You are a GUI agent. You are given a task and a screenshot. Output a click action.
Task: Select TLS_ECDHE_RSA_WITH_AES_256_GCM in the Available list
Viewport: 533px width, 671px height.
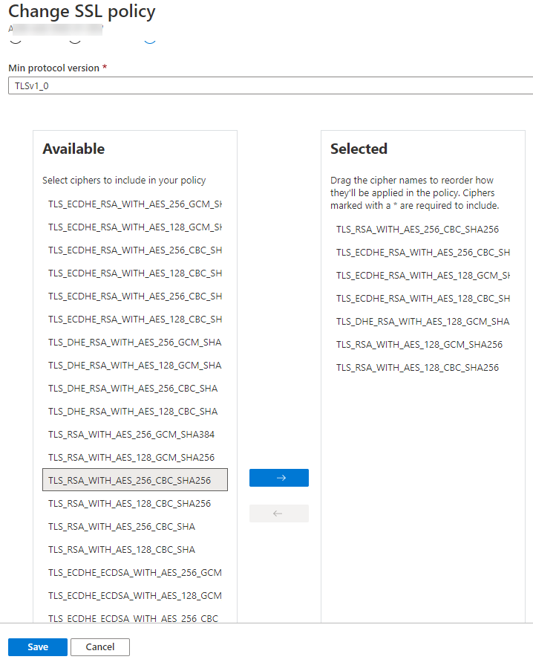(135, 204)
